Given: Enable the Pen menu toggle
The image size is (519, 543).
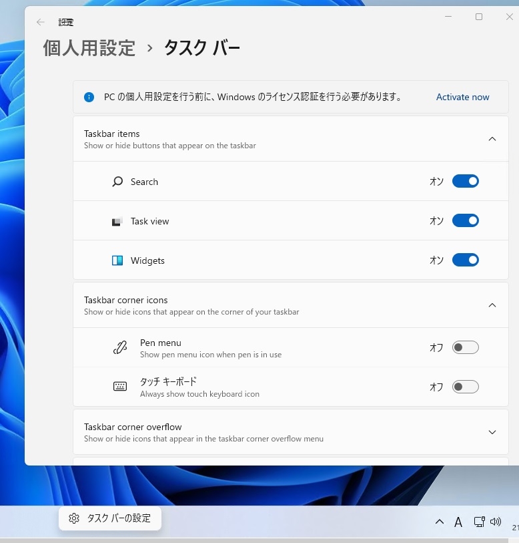Looking at the screenshot, I should pos(466,347).
